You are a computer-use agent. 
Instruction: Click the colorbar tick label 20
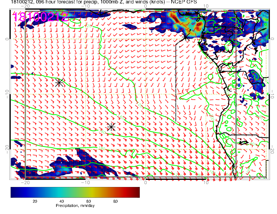pyautogui.click(x=35, y=201)
